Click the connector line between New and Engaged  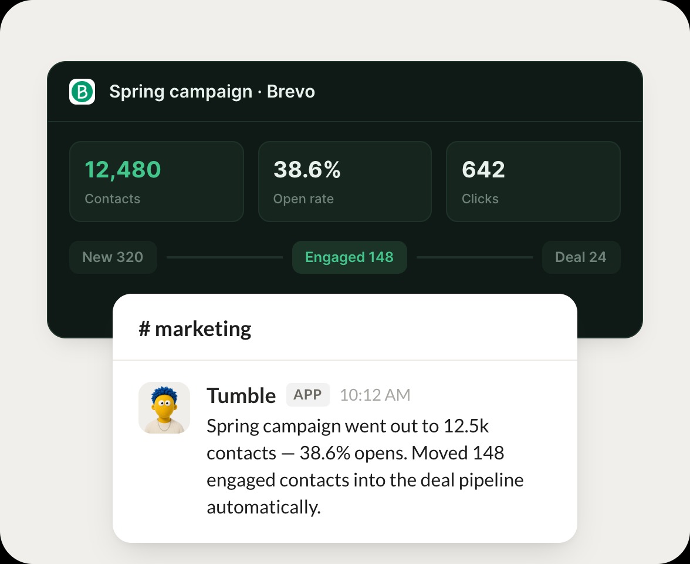coord(224,257)
